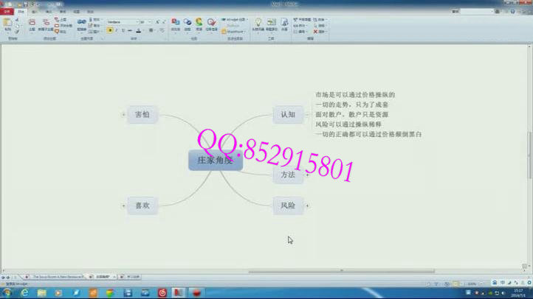Click the Share icon in the ribbon
Screen dimensions: 533x299
[284, 24]
